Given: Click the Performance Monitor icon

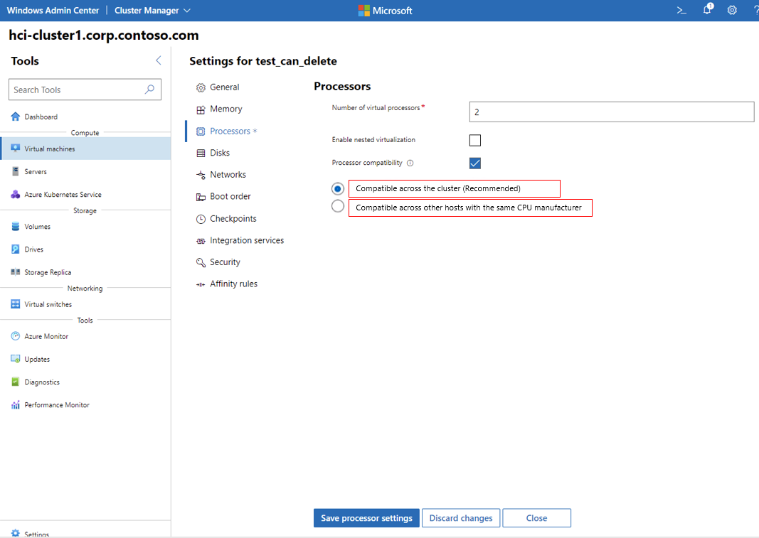Looking at the screenshot, I should [x=16, y=405].
